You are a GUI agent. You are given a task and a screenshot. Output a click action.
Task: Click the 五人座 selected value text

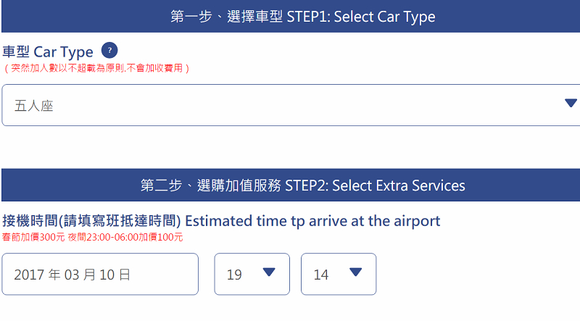click(x=34, y=106)
